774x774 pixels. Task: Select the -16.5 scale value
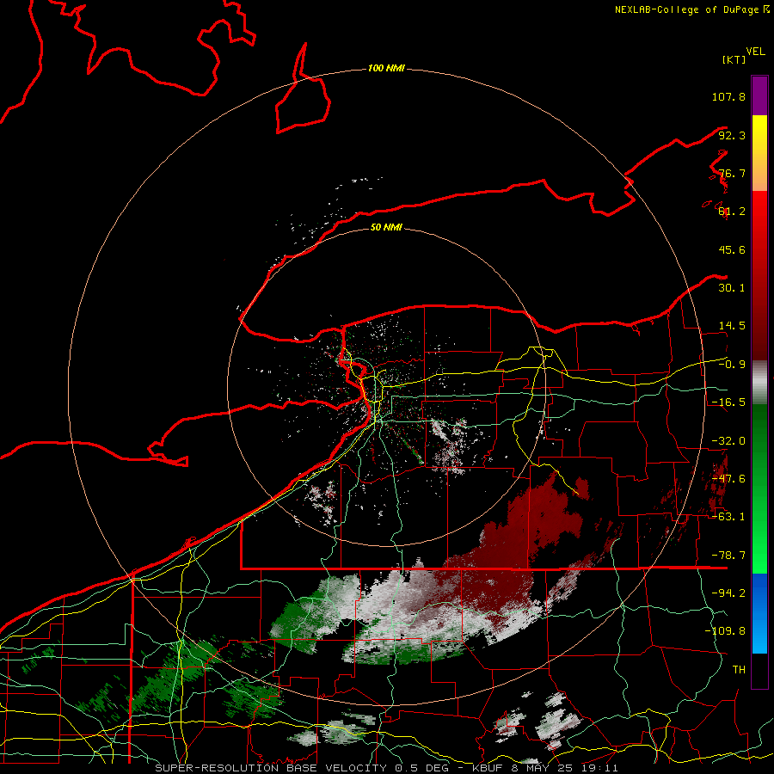point(728,402)
